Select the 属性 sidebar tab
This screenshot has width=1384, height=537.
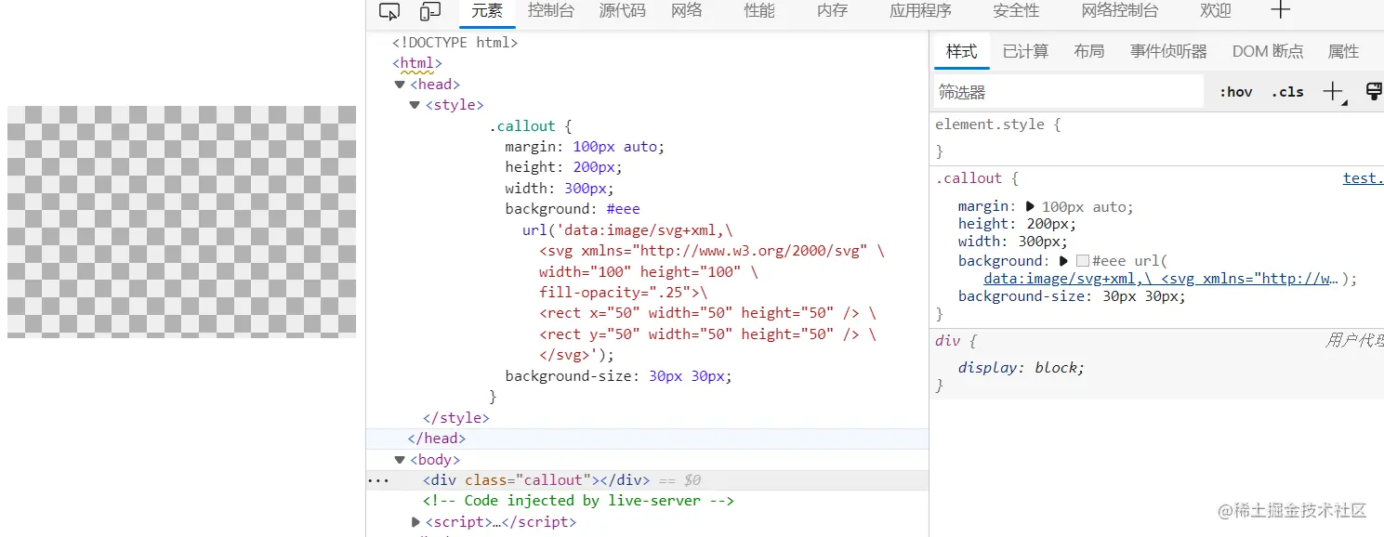pyautogui.click(x=1343, y=52)
